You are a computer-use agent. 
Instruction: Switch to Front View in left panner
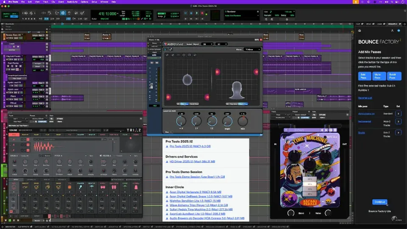(x=194, y=103)
